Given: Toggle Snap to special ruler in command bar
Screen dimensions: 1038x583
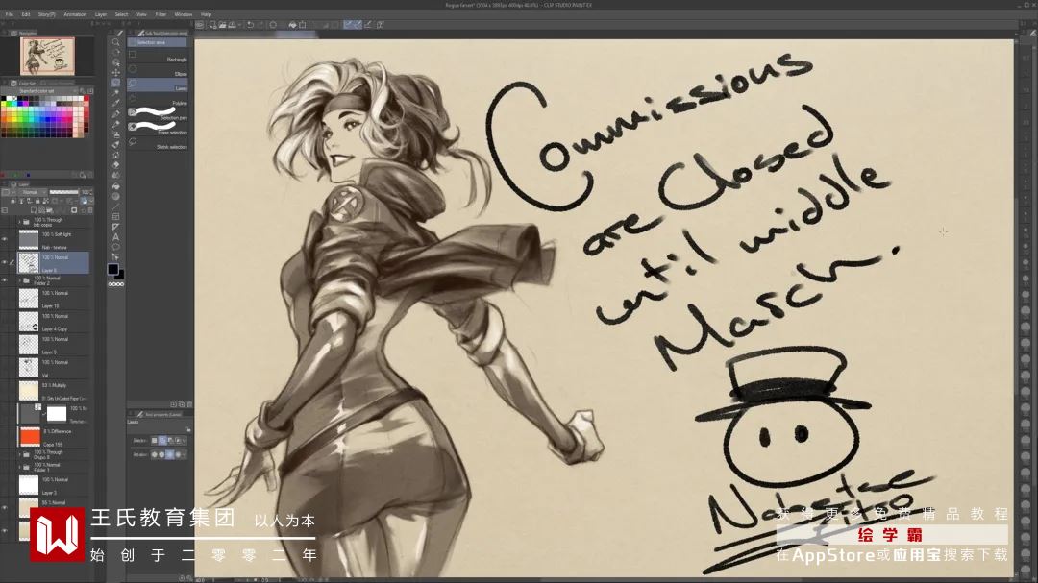Looking at the screenshot, I should (358, 24).
